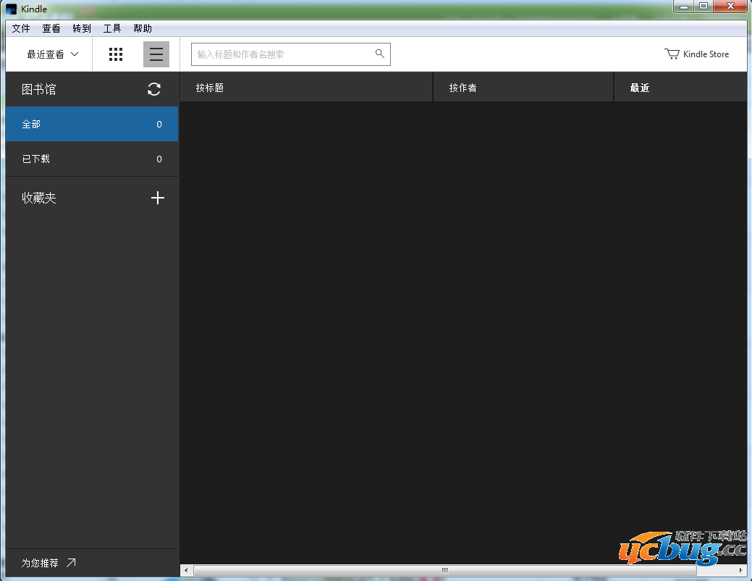The width and height of the screenshot is (752, 581).
Task: Sort the list by 按标题 column
Action: point(210,88)
